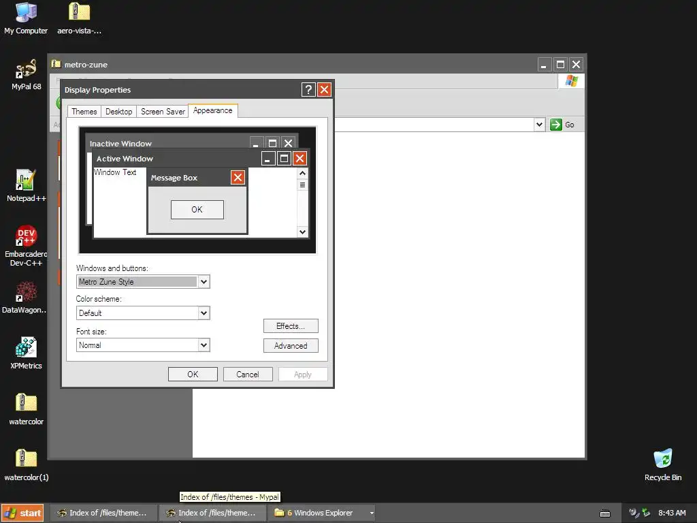Switch to first Index of /files/theme taskbar item
This screenshot has width=697, height=523.
(103, 513)
